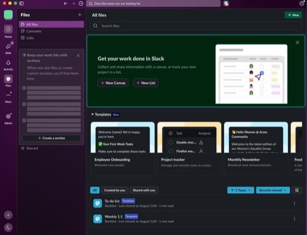Viewport: 307px width, 235px height.
Task: Open Starred in the sidebar
Action: (x=52, y=148)
